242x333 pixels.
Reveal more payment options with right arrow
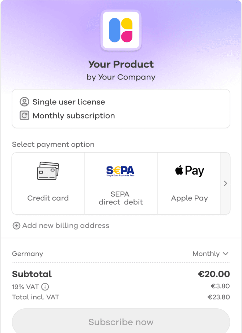[225, 183]
